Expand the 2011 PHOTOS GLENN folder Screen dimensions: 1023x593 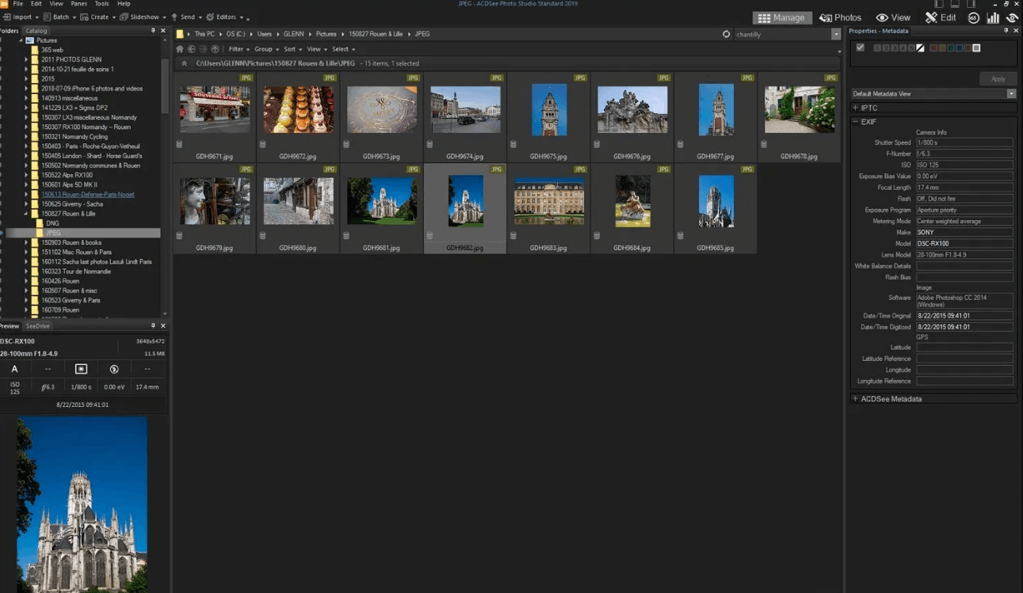pyautogui.click(x=25, y=59)
